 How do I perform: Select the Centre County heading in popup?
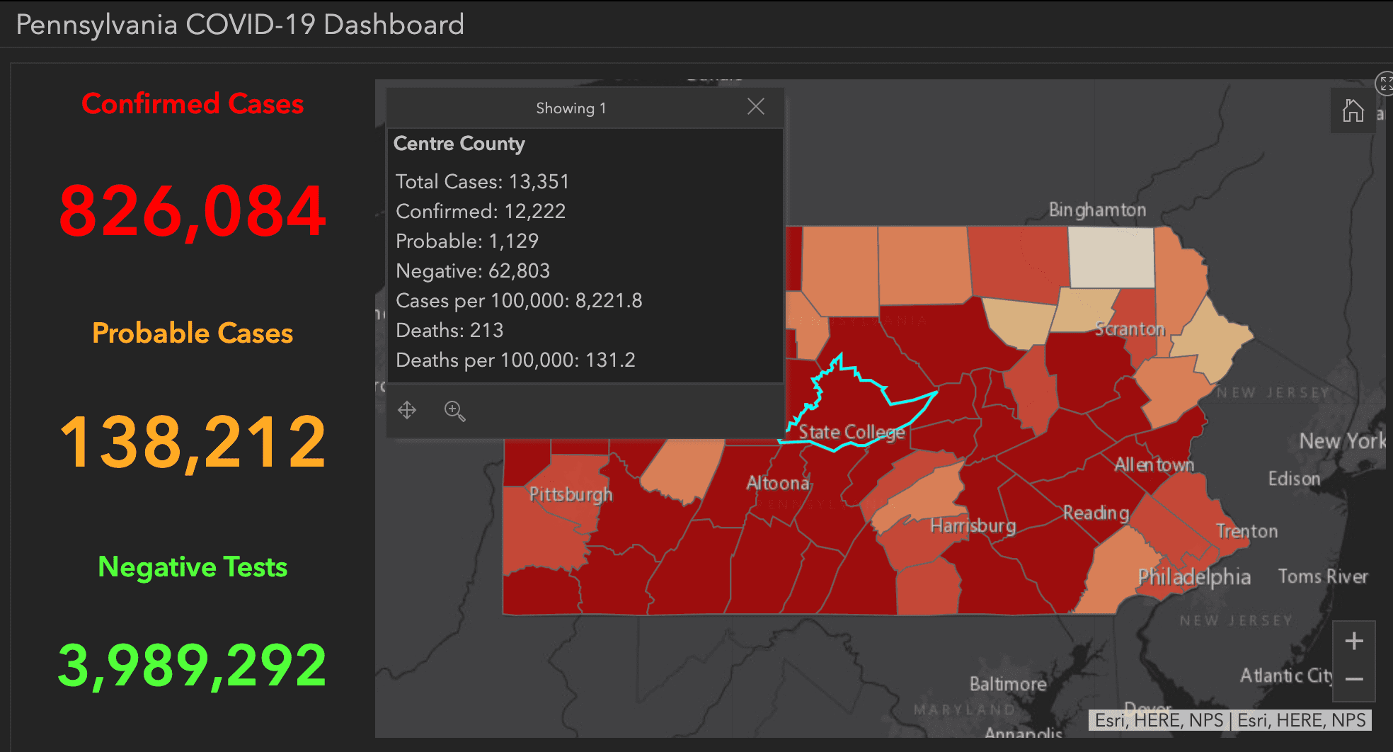click(459, 144)
